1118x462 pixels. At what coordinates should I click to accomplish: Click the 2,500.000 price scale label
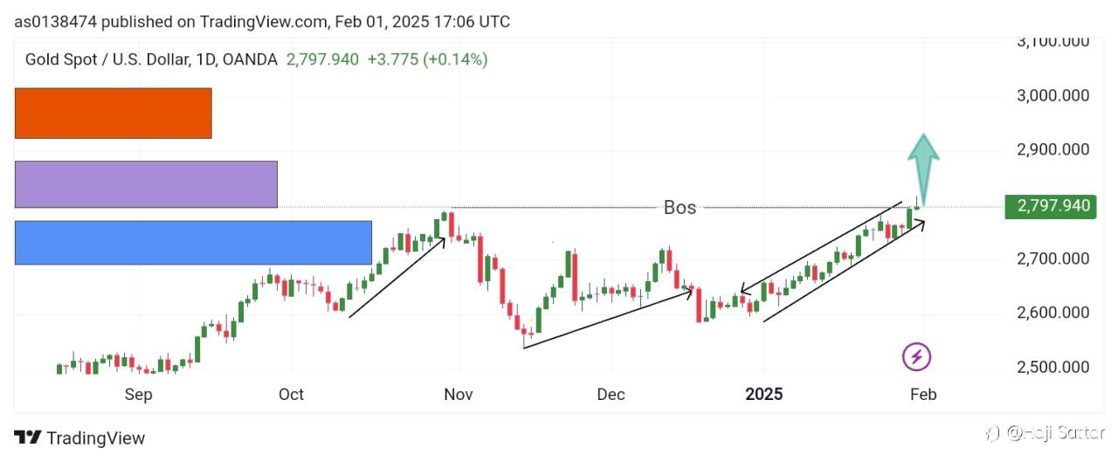point(1052,367)
